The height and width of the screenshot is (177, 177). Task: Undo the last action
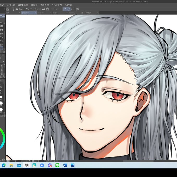(27, 9)
